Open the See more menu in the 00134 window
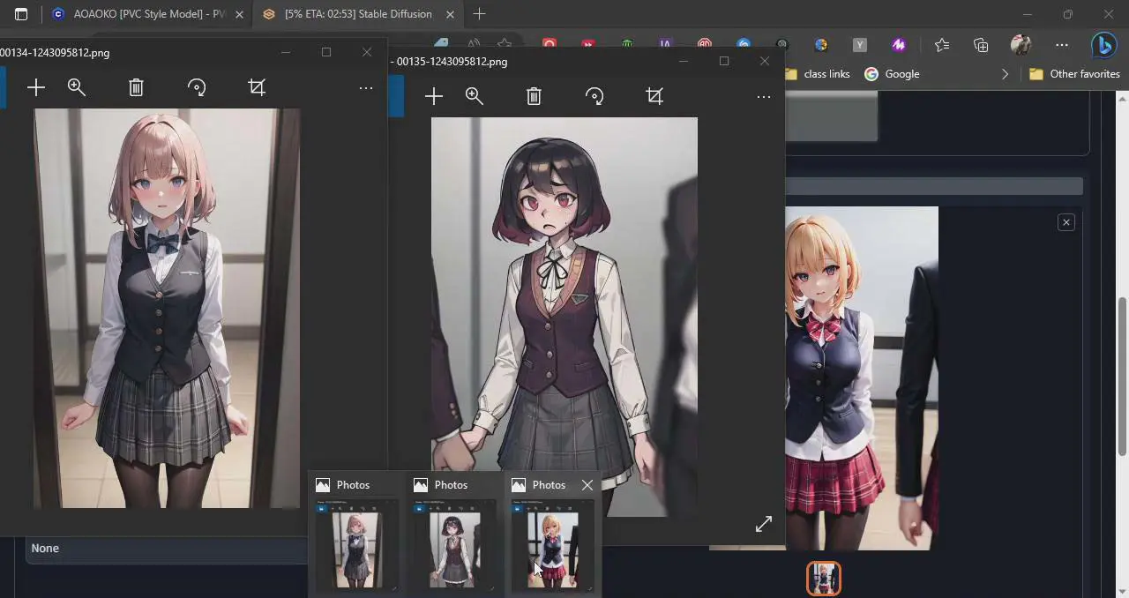This screenshot has width=1129, height=598. (x=365, y=88)
